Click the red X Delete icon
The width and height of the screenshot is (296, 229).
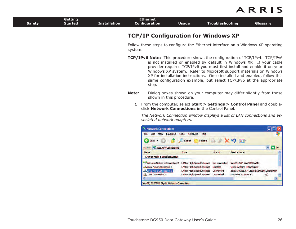(x=227, y=141)
